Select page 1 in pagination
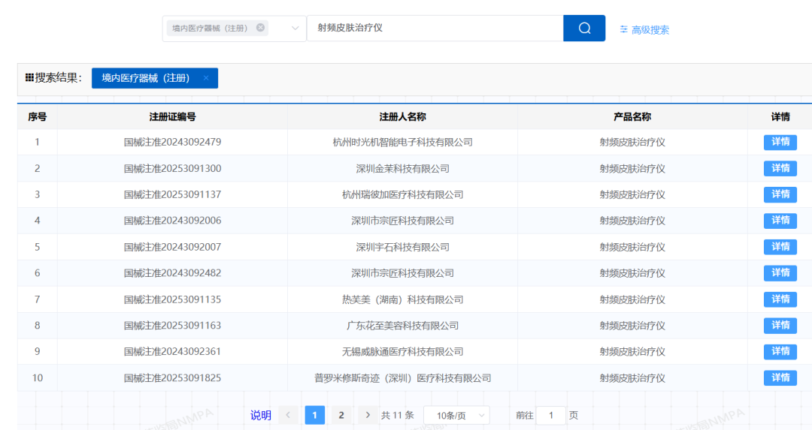Screen dimensions: 812x430 (x=315, y=415)
